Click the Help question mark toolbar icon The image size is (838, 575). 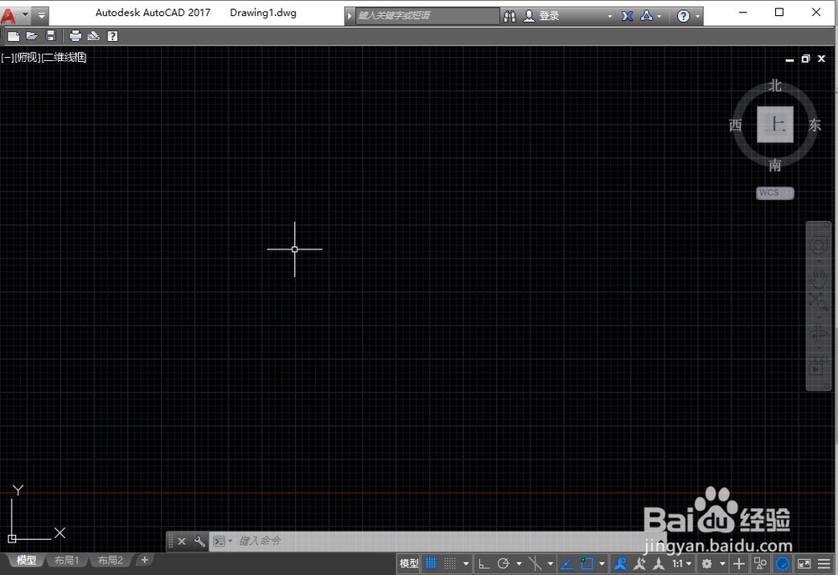(x=112, y=36)
